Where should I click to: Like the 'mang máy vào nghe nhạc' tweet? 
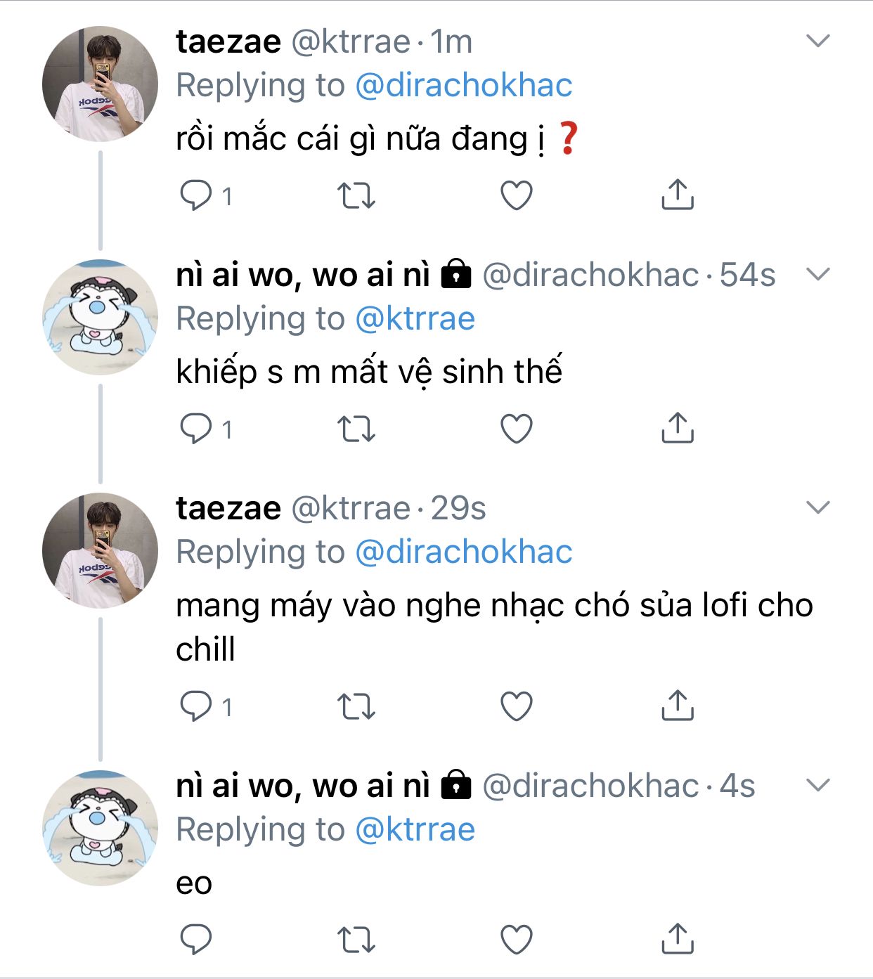coord(517,706)
